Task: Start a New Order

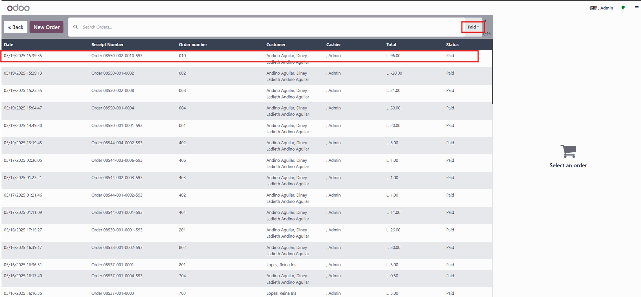Action: pyautogui.click(x=46, y=27)
